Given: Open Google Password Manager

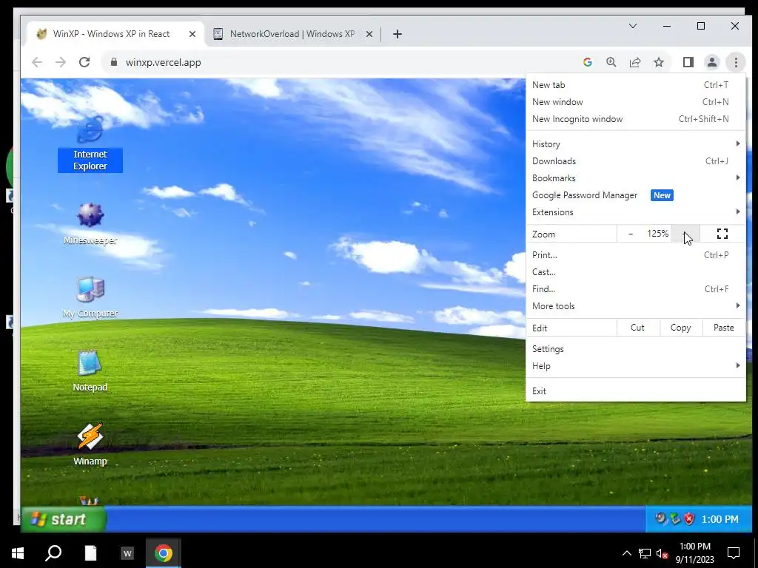Looking at the screenshot, I should [x=636, y=195].
